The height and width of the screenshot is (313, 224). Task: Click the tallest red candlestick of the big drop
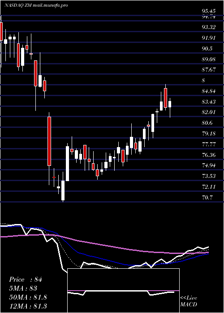pos(49,141)
